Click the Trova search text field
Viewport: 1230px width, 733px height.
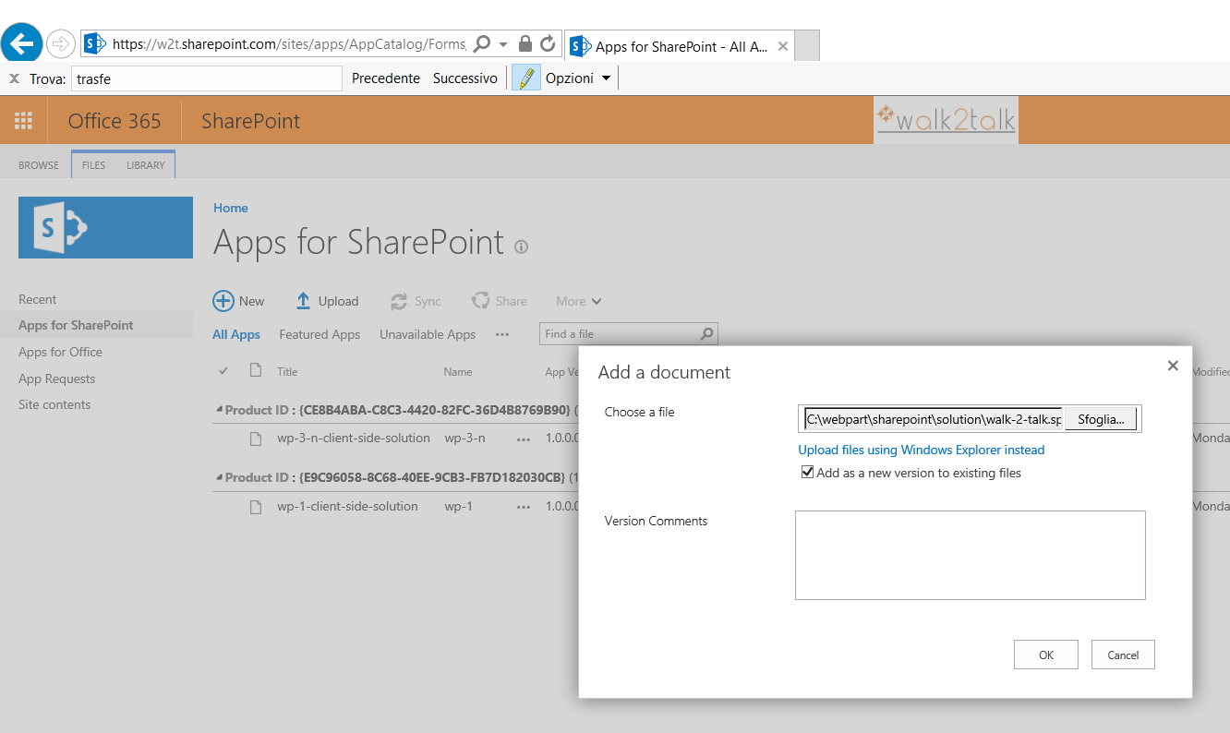pos(207,78)
